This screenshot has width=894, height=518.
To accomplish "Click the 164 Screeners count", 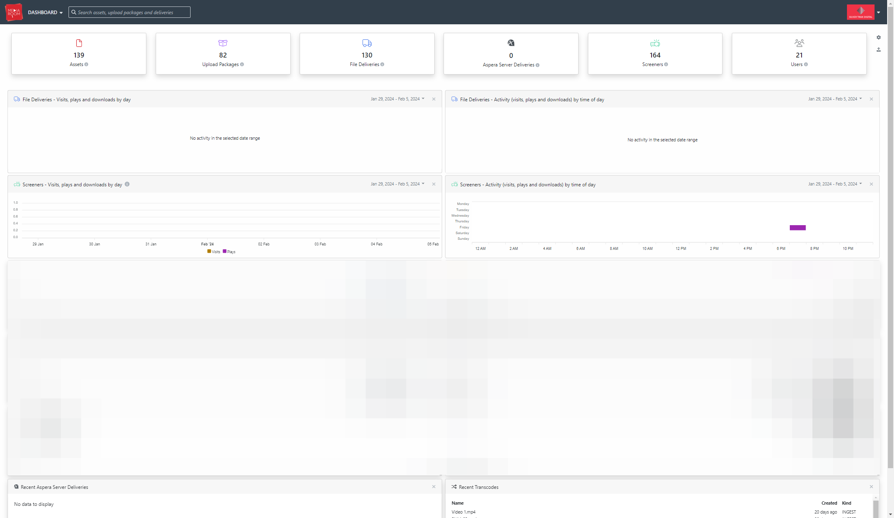I will (x=655, y=55).
